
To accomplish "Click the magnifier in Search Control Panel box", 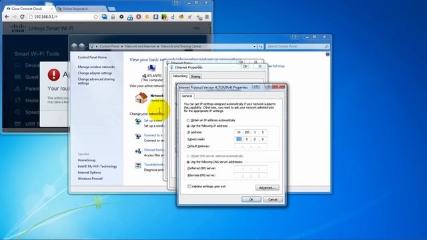I will coord(326,47).
